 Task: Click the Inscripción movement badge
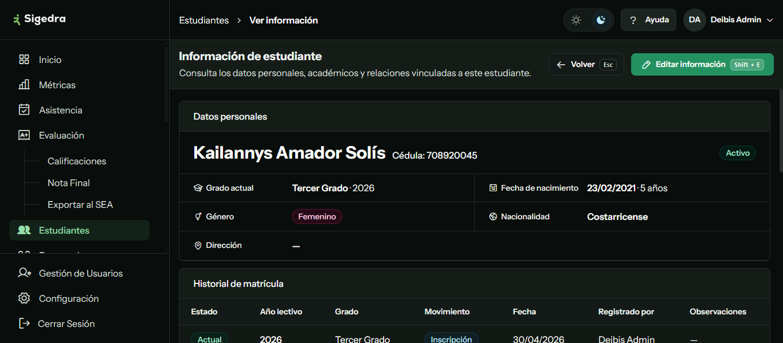452,339
